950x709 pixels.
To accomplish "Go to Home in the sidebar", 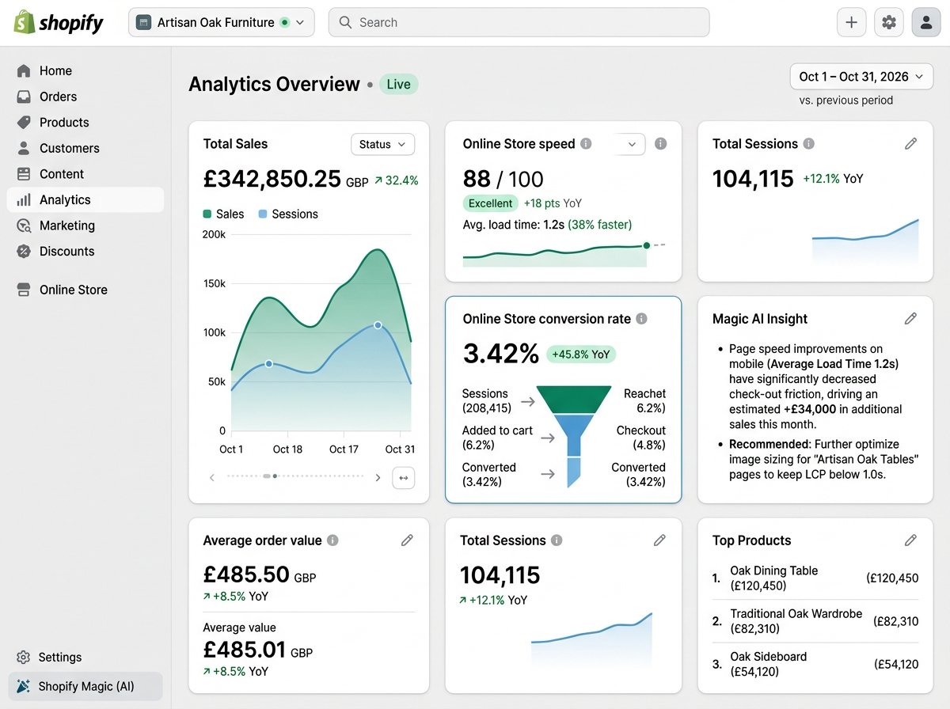I will [x=85, y=70].
